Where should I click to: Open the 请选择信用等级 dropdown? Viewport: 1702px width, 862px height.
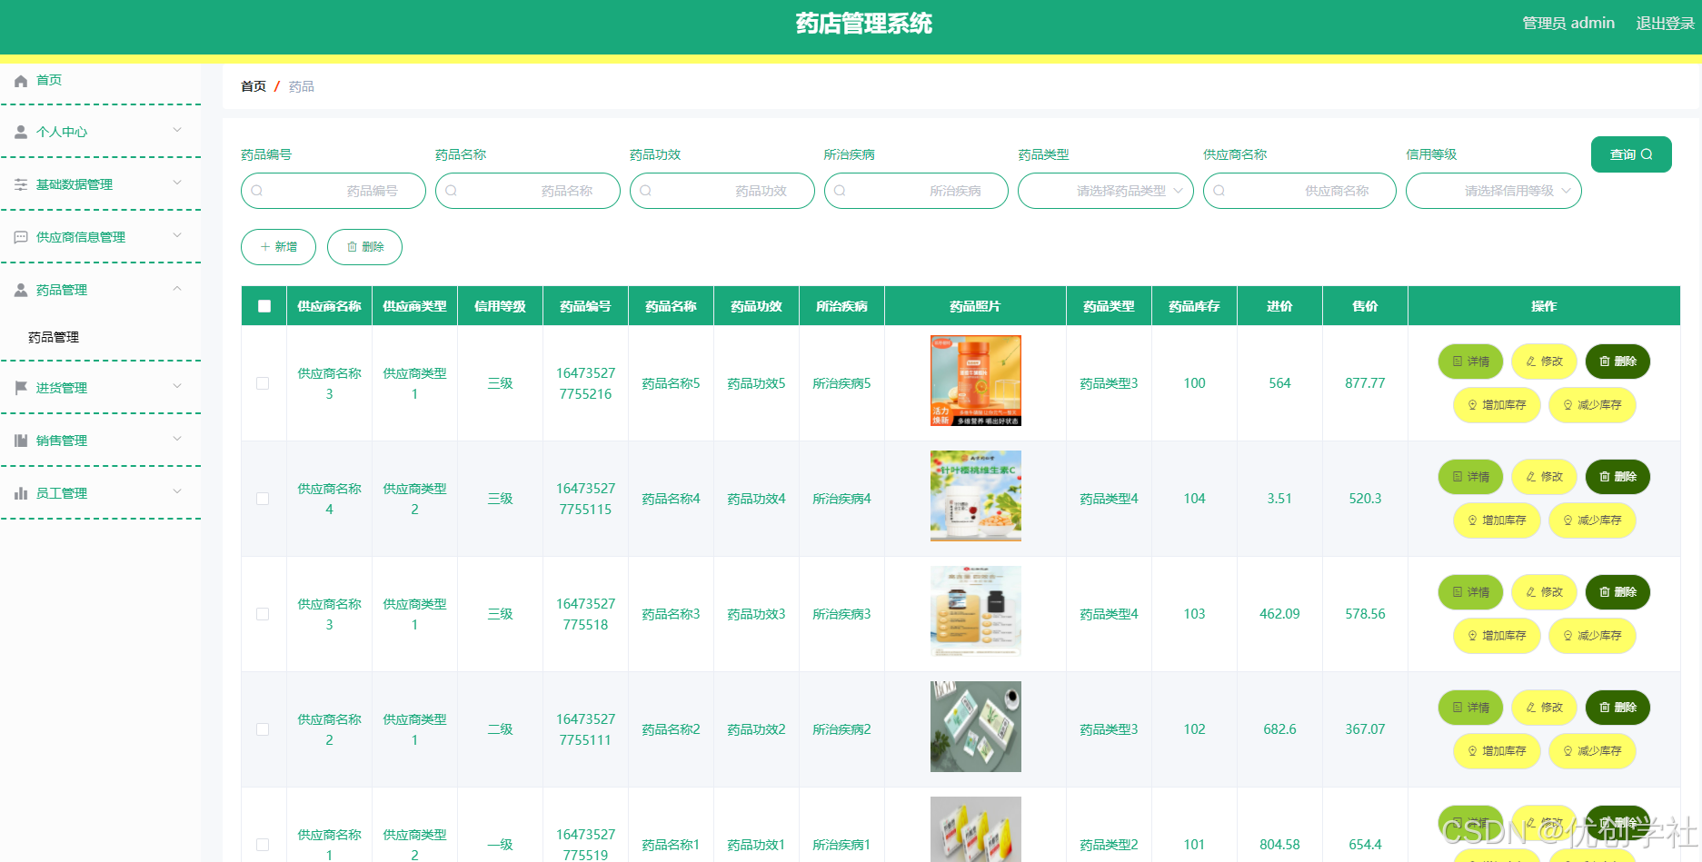pyautogui.click(x=1493, y=191)
